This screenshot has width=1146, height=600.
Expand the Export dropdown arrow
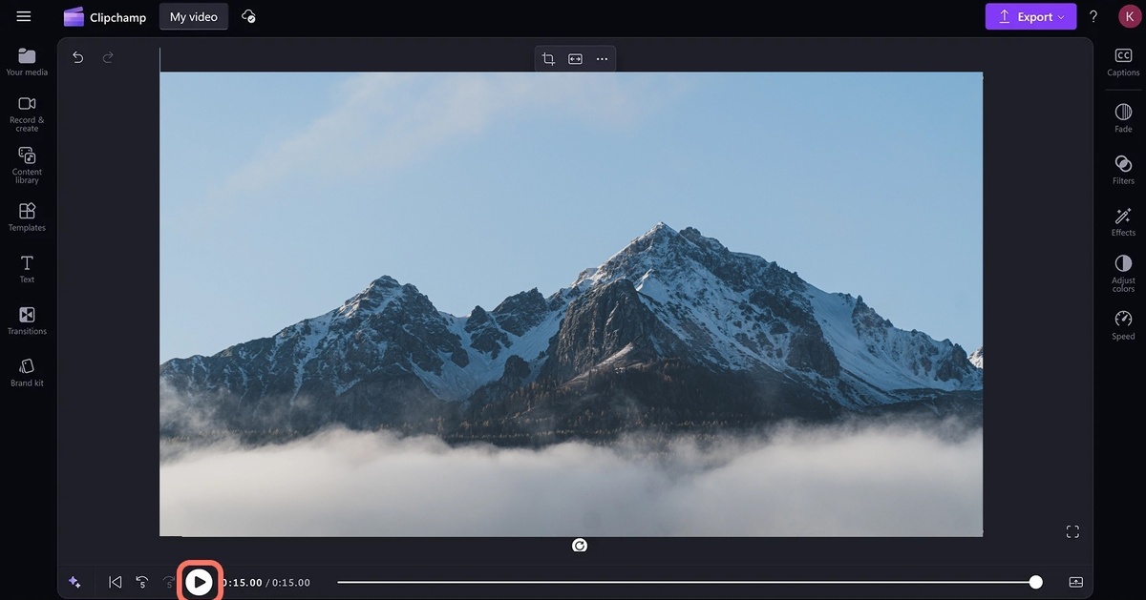[1061, 17]
